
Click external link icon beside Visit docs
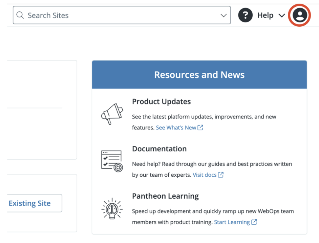[x=221, y=175]
